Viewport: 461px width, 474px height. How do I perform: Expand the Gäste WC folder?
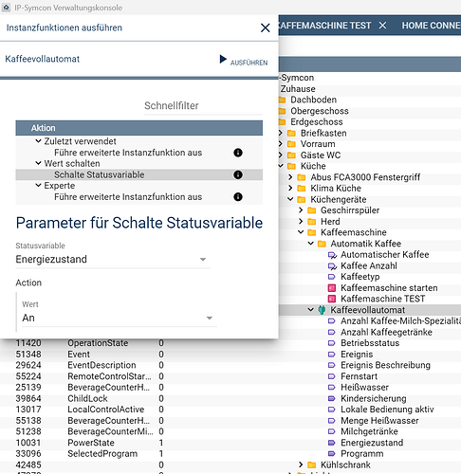click(x=281, y=155)
